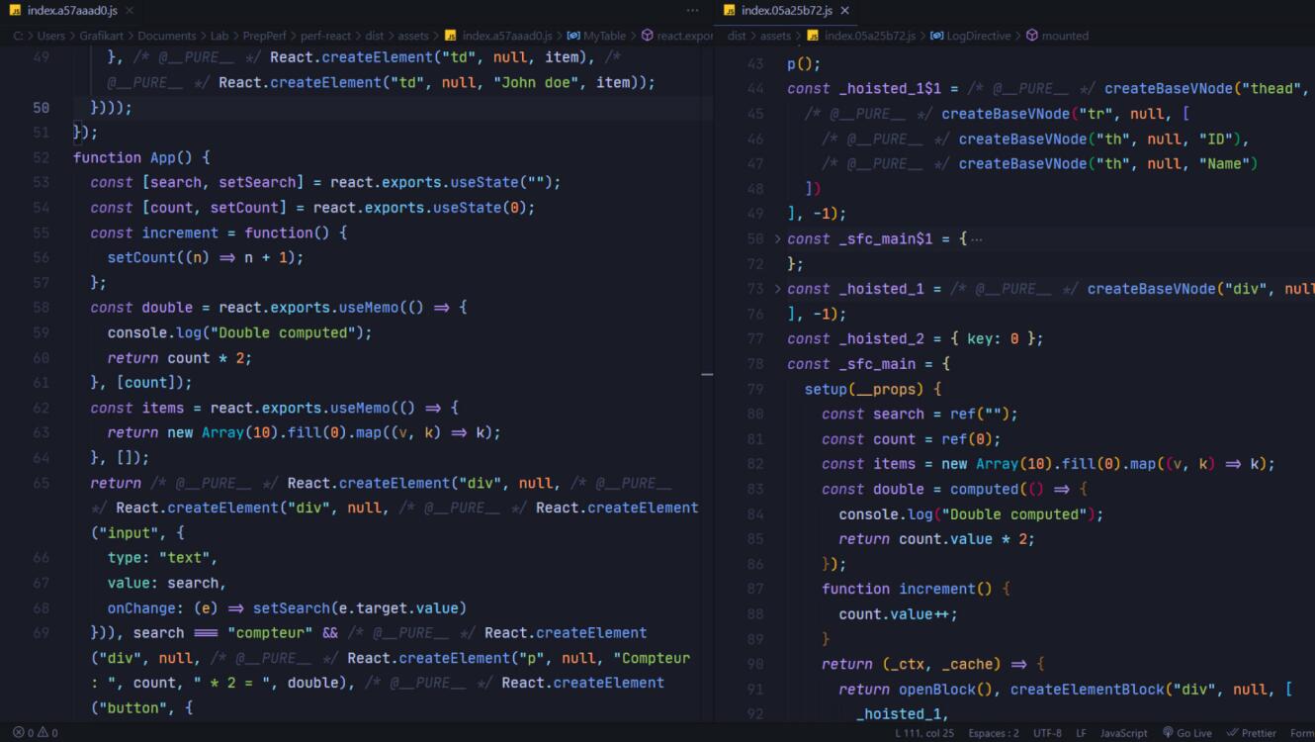Image resolution: width=1315 pixels, height=742 pixels.
Task: Expand the folded _sfc_main$1 block at line 50
Action: point(777,239)
